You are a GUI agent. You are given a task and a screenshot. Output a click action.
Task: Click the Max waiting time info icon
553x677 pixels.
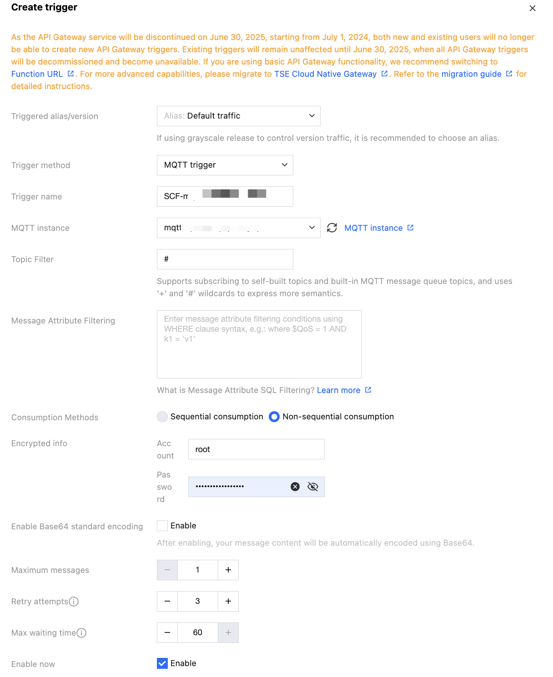81,633
